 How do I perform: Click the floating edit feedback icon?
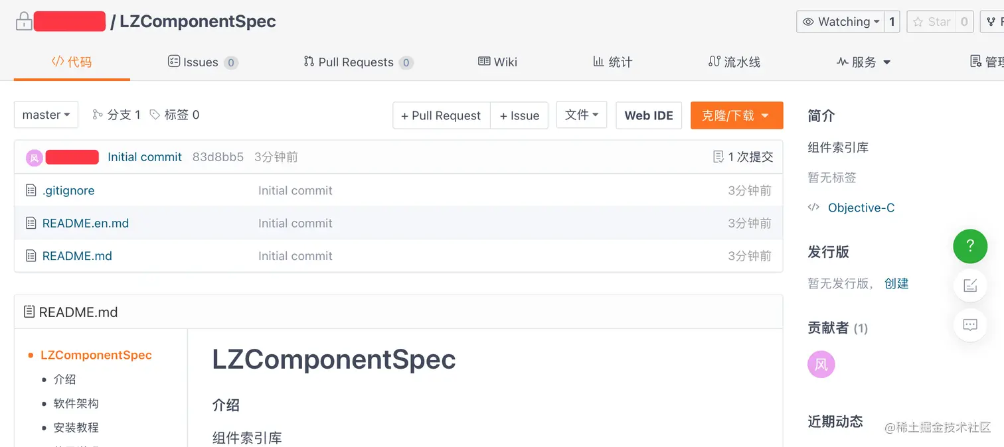click(969, 286)
